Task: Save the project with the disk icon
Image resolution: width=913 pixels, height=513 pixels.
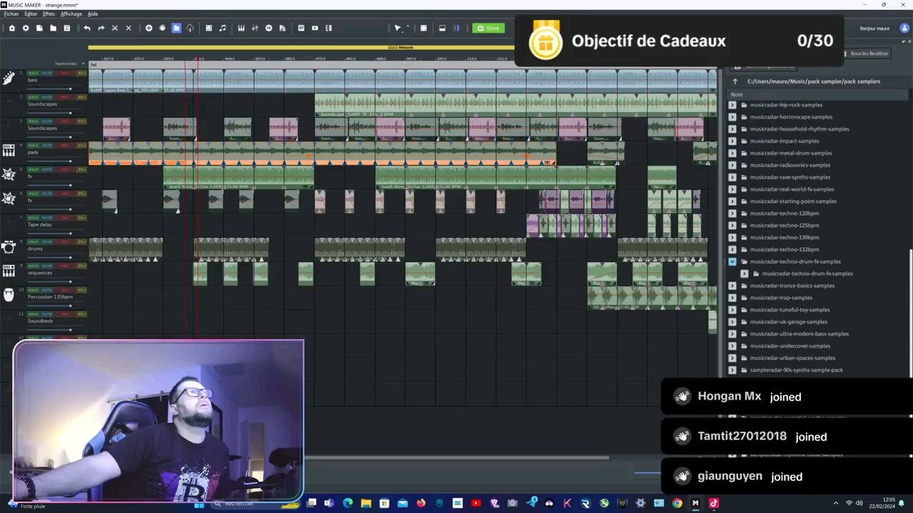Action: pos(67,28)
